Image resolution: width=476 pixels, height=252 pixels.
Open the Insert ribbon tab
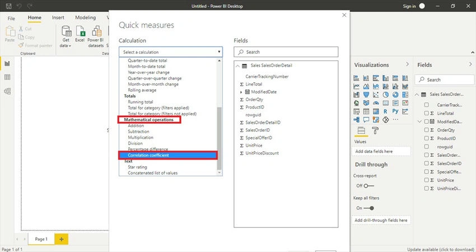pos(58,17)
